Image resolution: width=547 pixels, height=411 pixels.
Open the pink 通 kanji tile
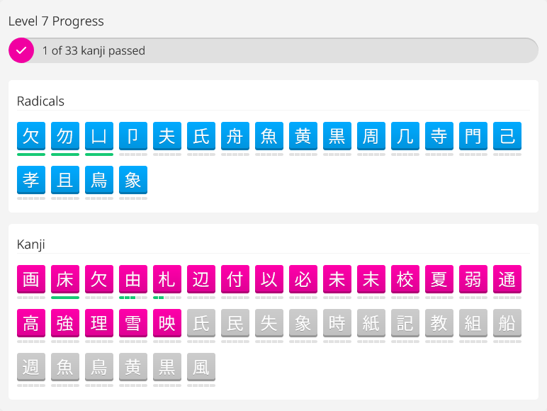507,279
